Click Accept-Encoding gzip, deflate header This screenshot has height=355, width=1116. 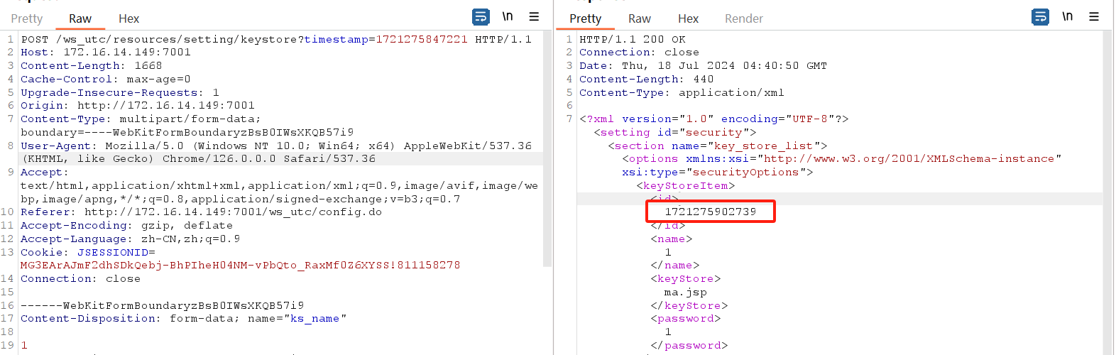click(126, 225)
